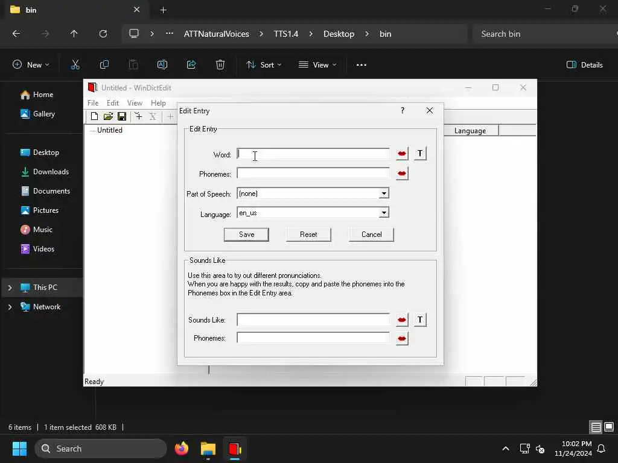Switch to details list view icon in Explorer

click(x=596, y=427)
